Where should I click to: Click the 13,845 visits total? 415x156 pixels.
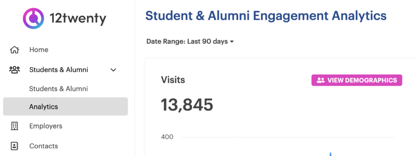[187, 105]
